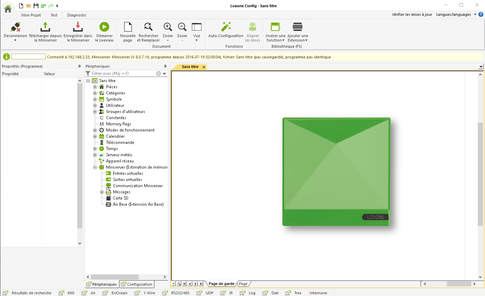Go to the first page navigation button

[185, 284]
